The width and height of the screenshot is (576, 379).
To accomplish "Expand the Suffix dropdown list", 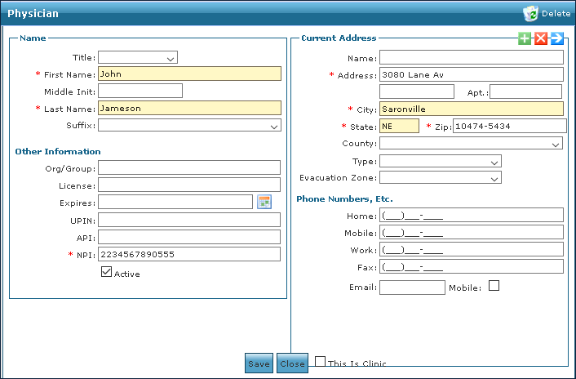I will point(189,126).
